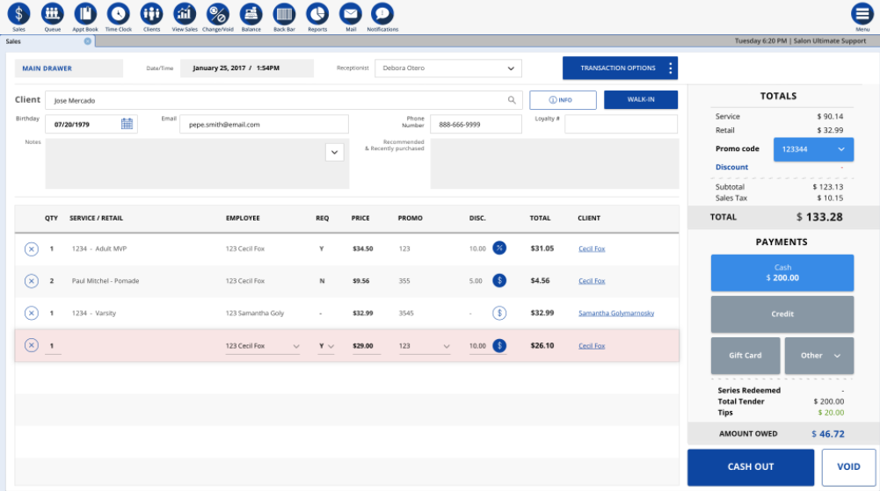This screenshot has width=880, height=491.
Task: Select the Gift Card payment button
Action: tap(745, 356)
